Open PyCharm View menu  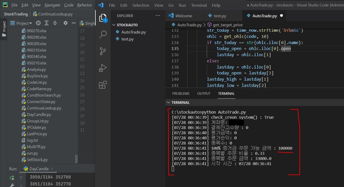[36, 5]
